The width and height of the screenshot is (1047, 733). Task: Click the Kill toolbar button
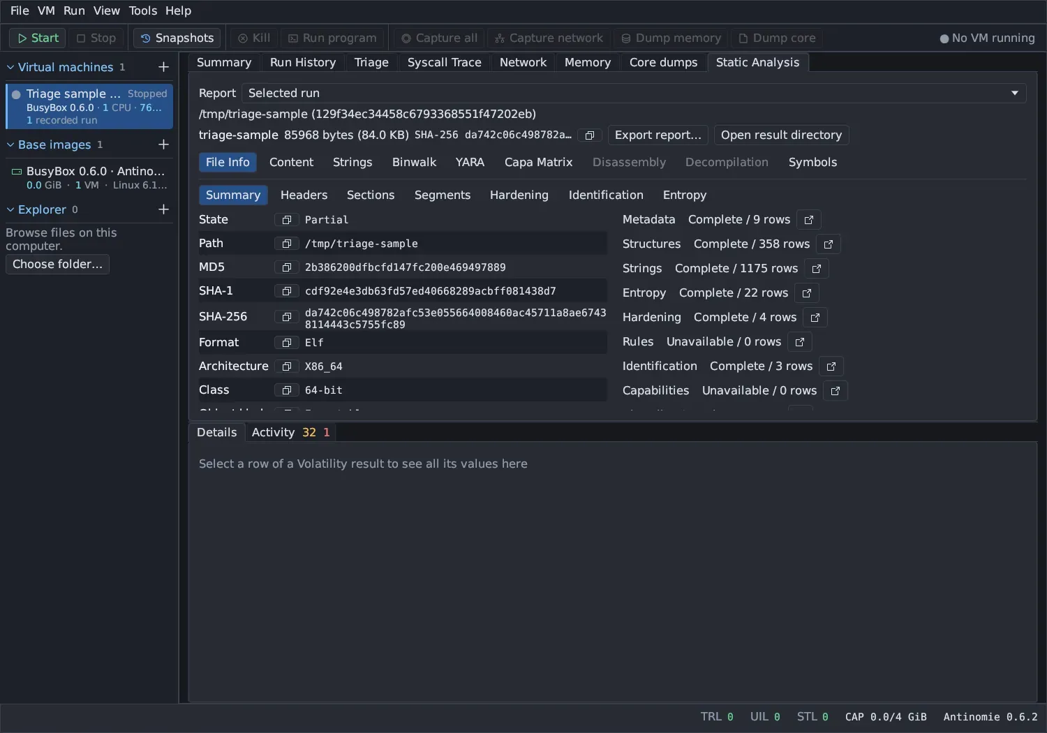coord(254,38)
